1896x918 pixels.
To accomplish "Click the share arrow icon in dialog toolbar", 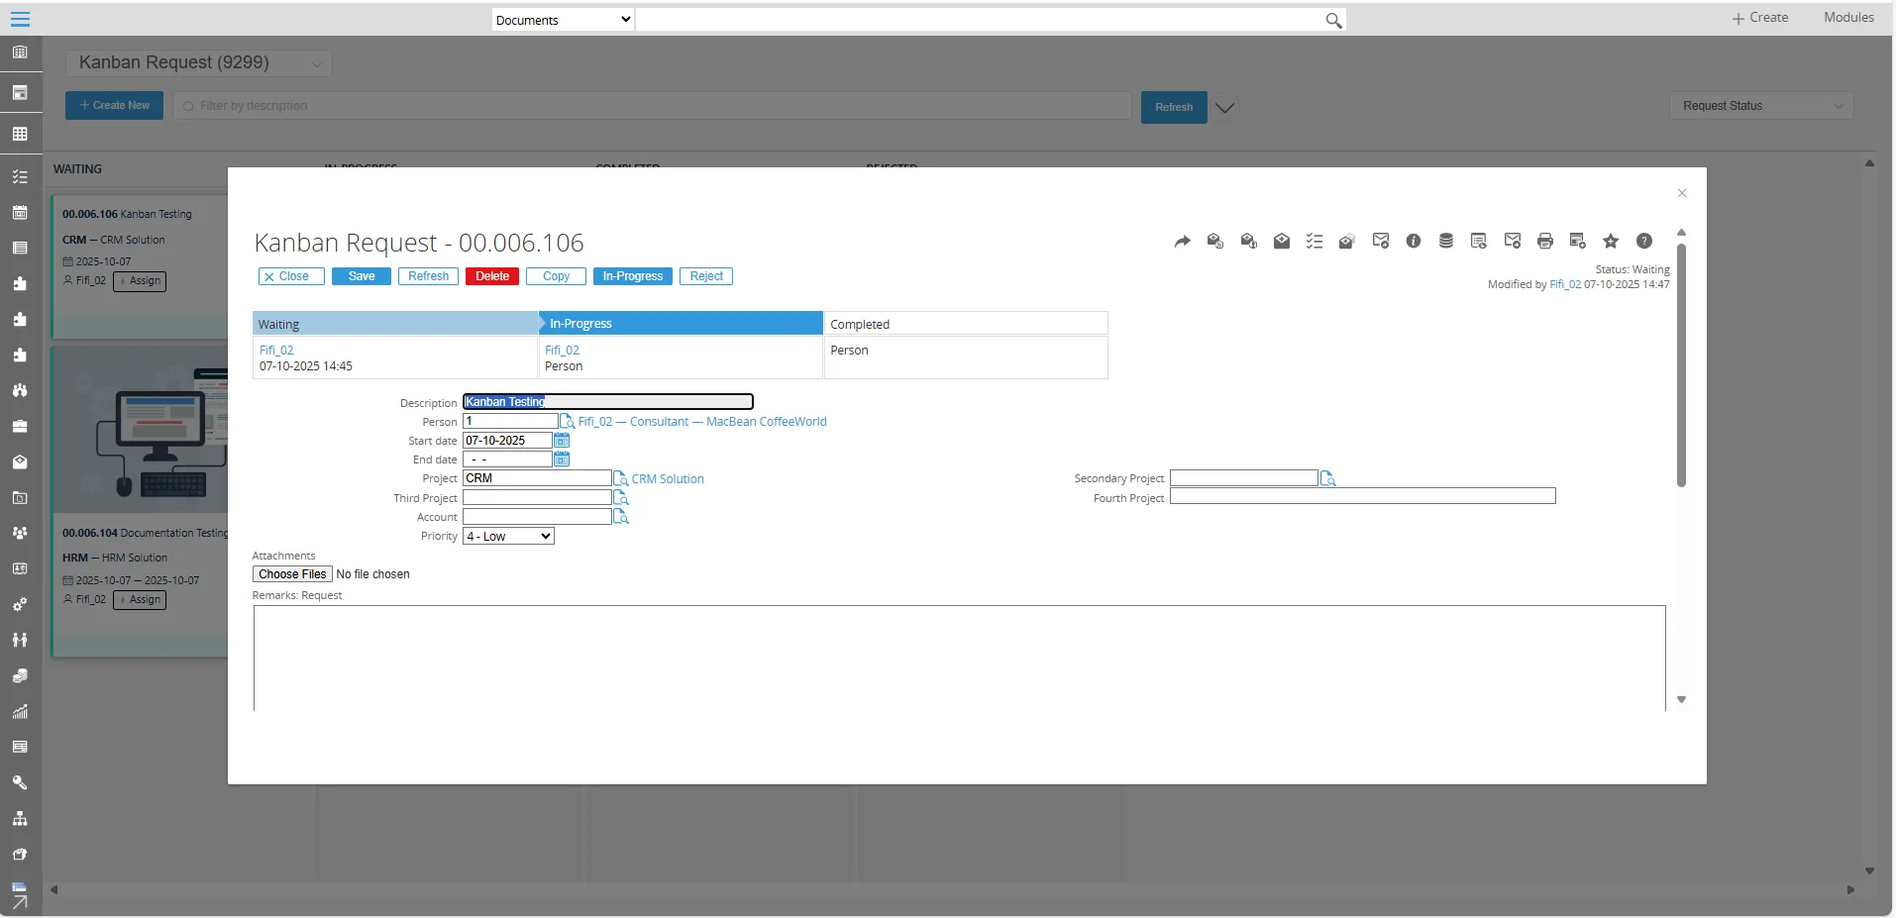I will 1182,242.
